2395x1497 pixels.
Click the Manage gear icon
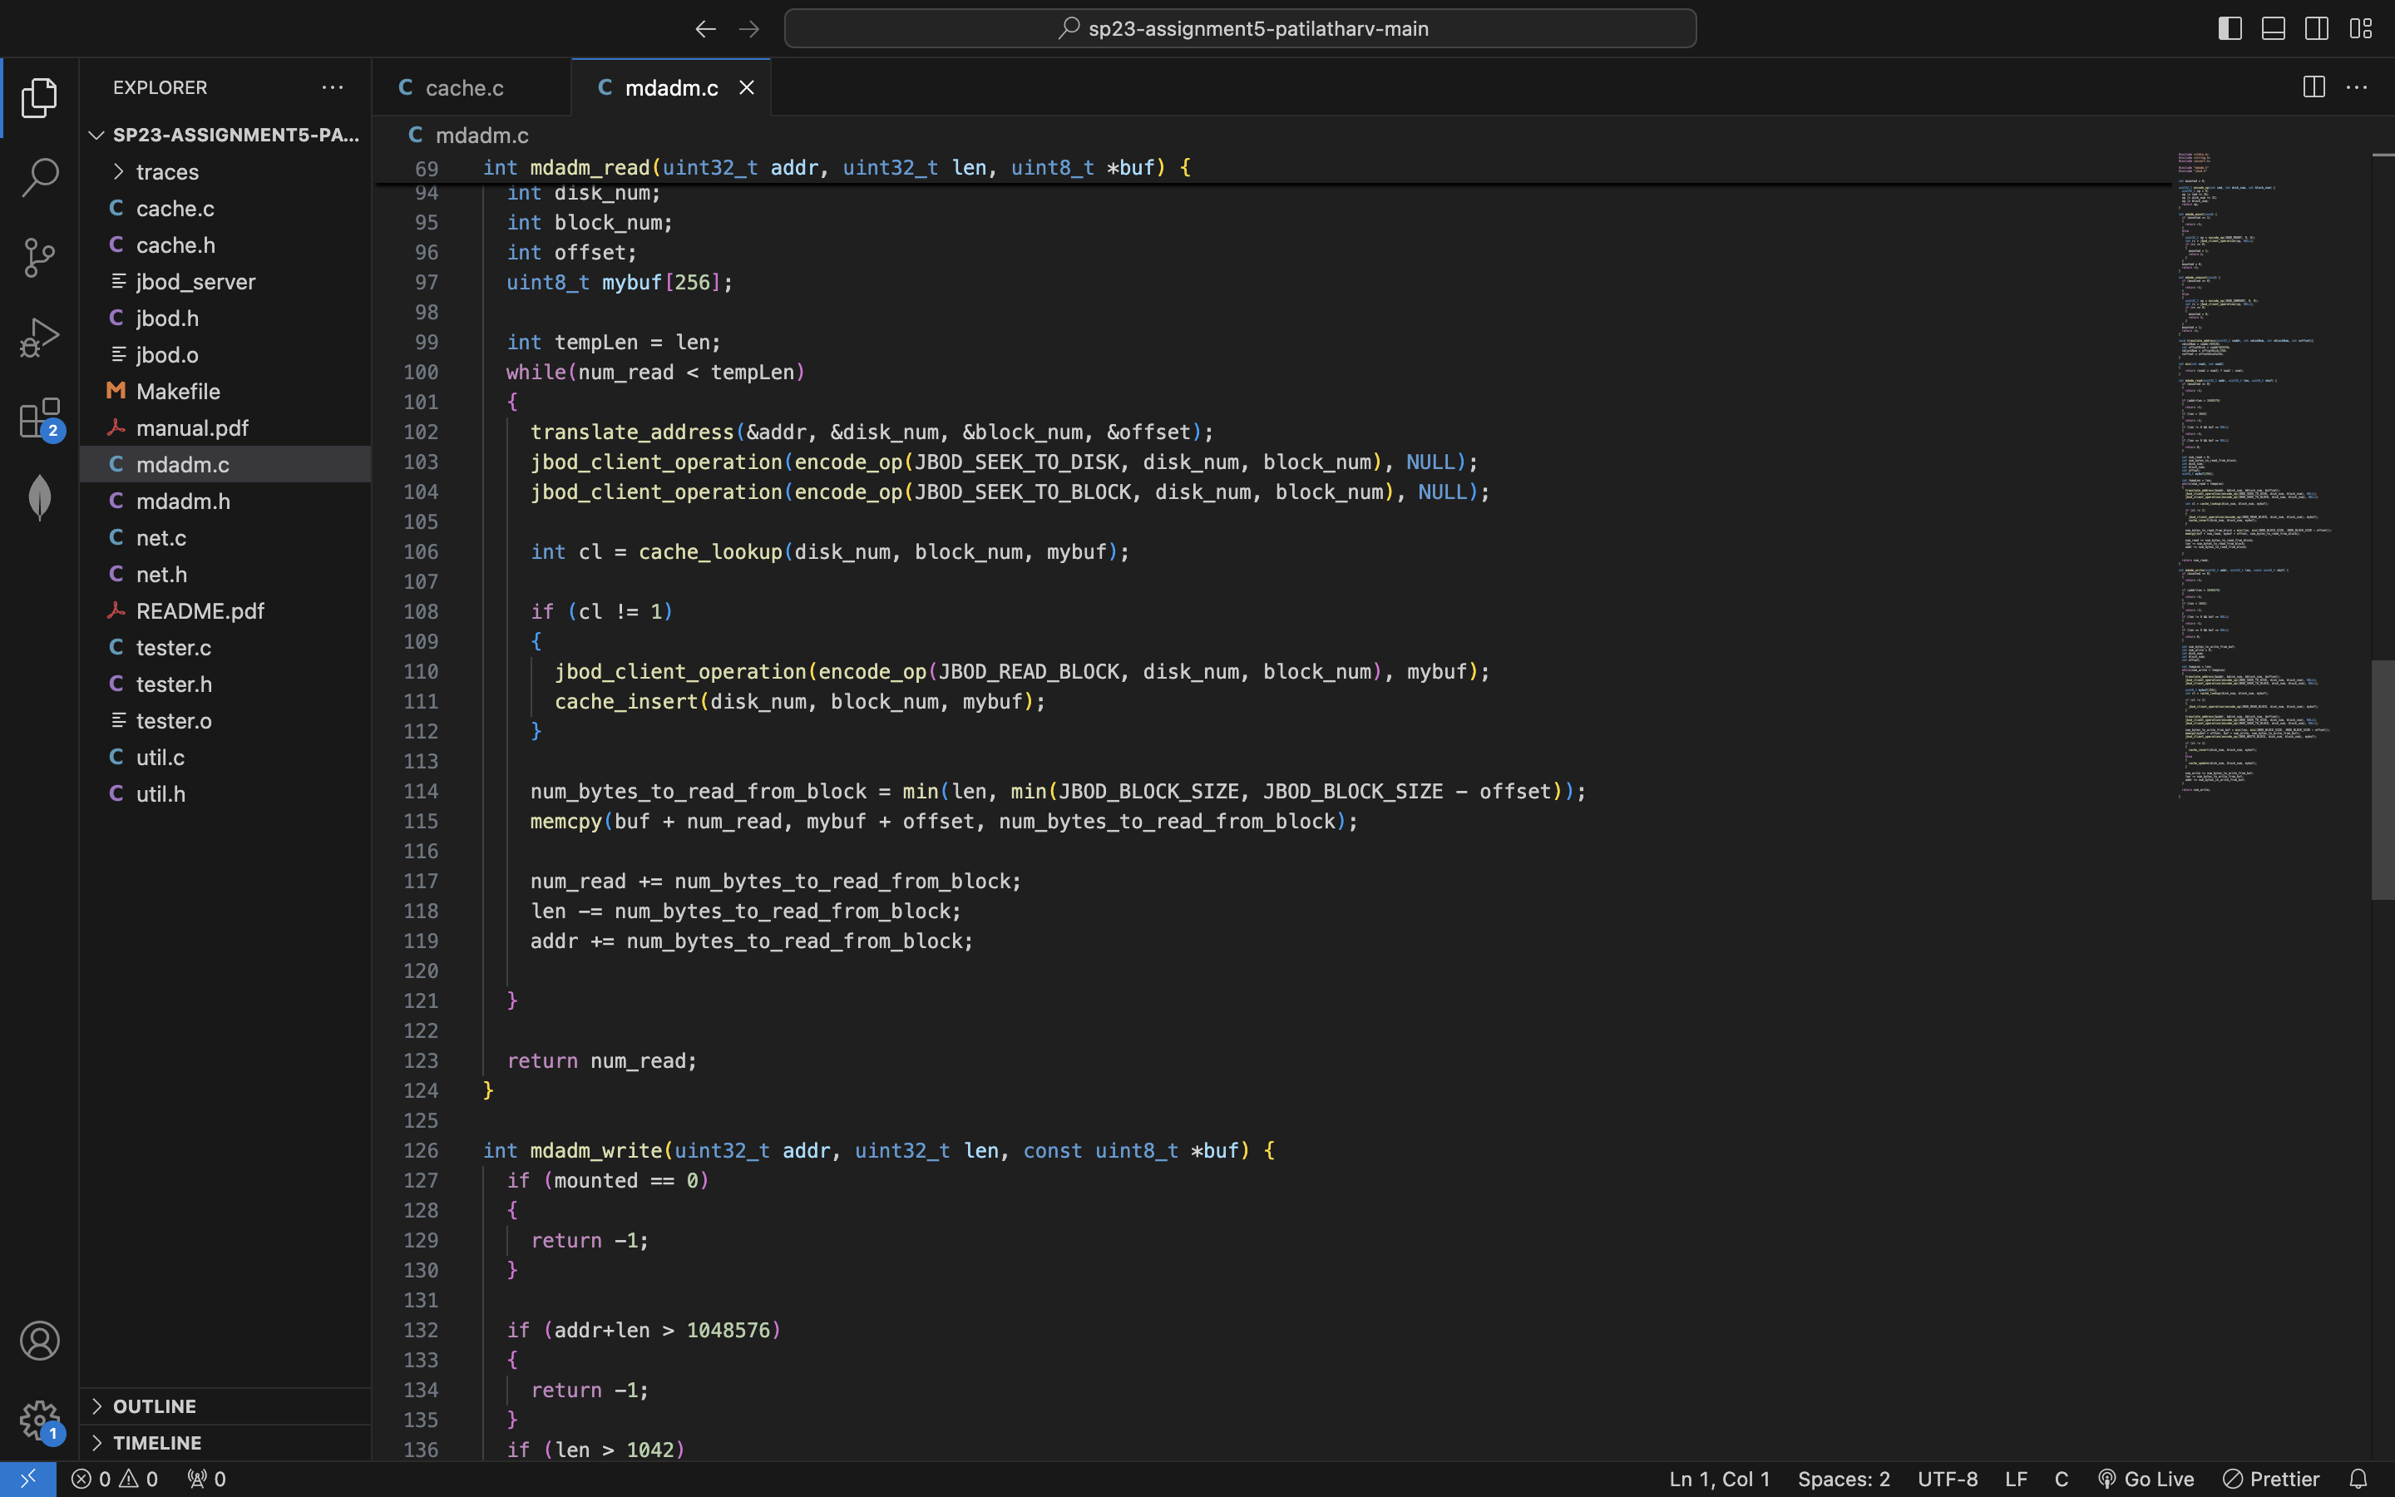tap(40, 1420)
